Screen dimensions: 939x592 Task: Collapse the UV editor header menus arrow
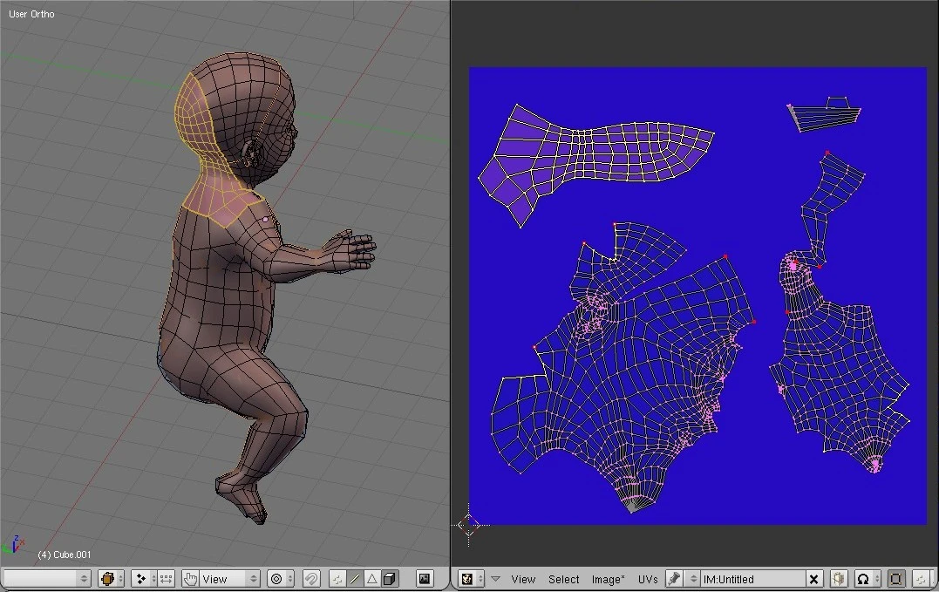(x=495, y=579)
